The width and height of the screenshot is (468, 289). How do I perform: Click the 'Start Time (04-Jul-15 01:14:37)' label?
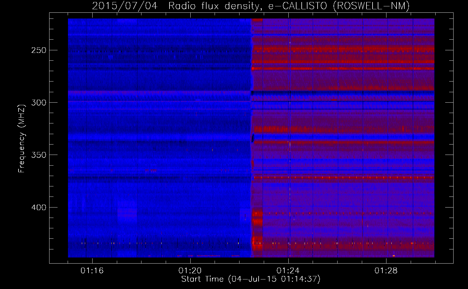click(x=251, y=279)
